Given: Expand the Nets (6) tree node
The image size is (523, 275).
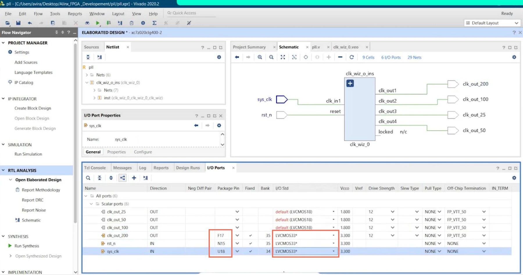Looking at the screenshot, I should [87, 75].
